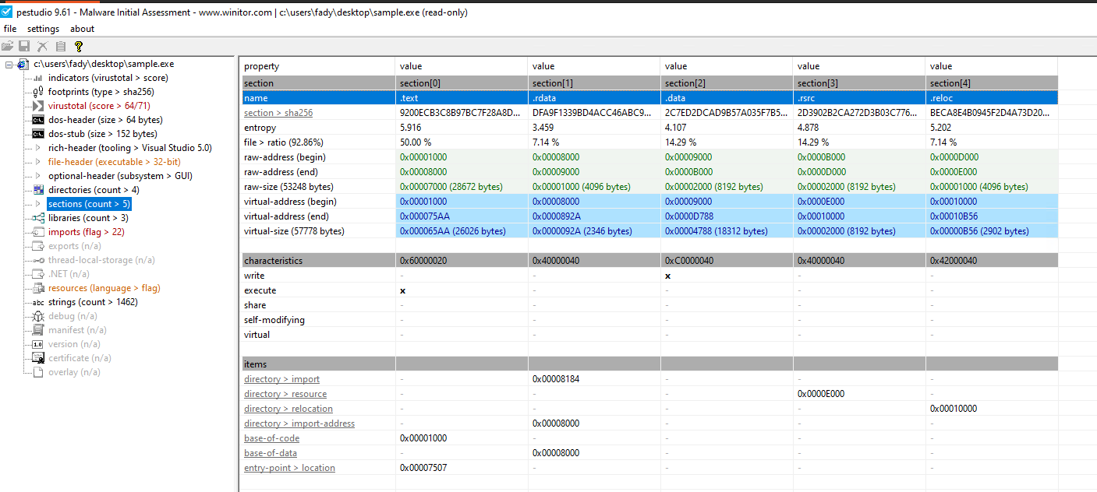Click the close file (X) toolbar icon
This screenshot has width=1097, height=492.
pos(43,47)
